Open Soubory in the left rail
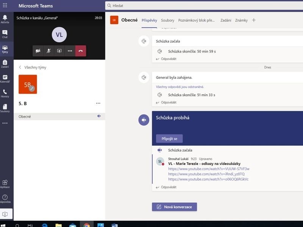Viewport: 303px width, 227px height. coord(5,108)
